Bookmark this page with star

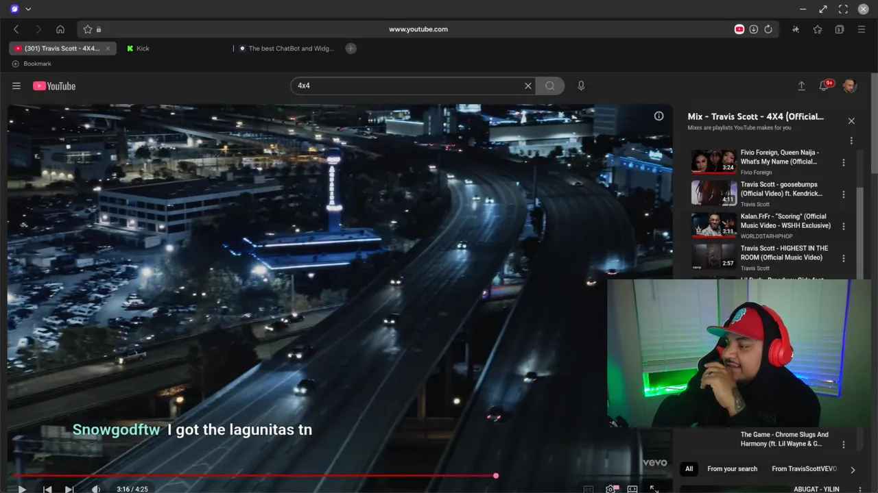click(x=88, y=29)
